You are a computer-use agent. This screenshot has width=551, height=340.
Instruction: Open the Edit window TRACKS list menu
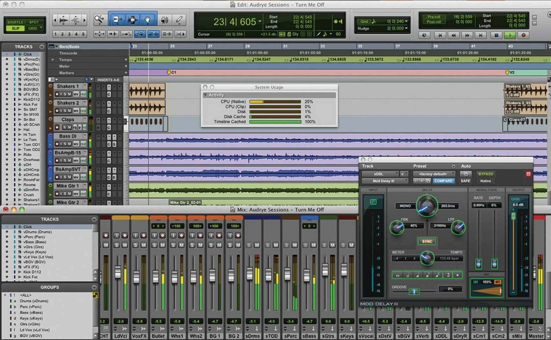[42, 47]
